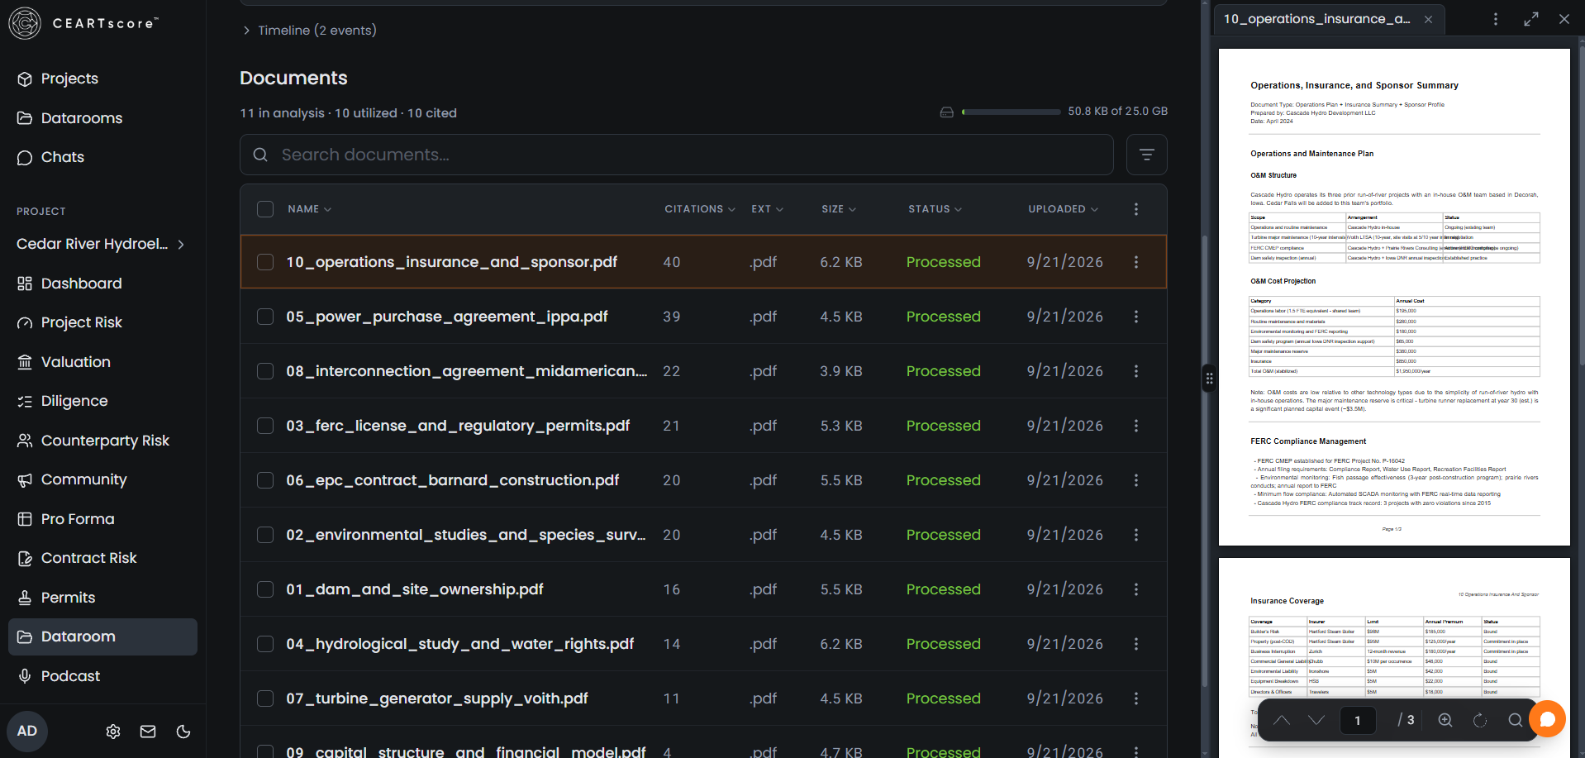Open 04_hydrological_study_and_water_rights.pdf

(459, 644)
